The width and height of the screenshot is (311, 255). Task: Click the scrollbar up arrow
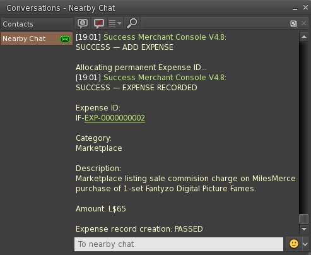[x=304, y=37]
